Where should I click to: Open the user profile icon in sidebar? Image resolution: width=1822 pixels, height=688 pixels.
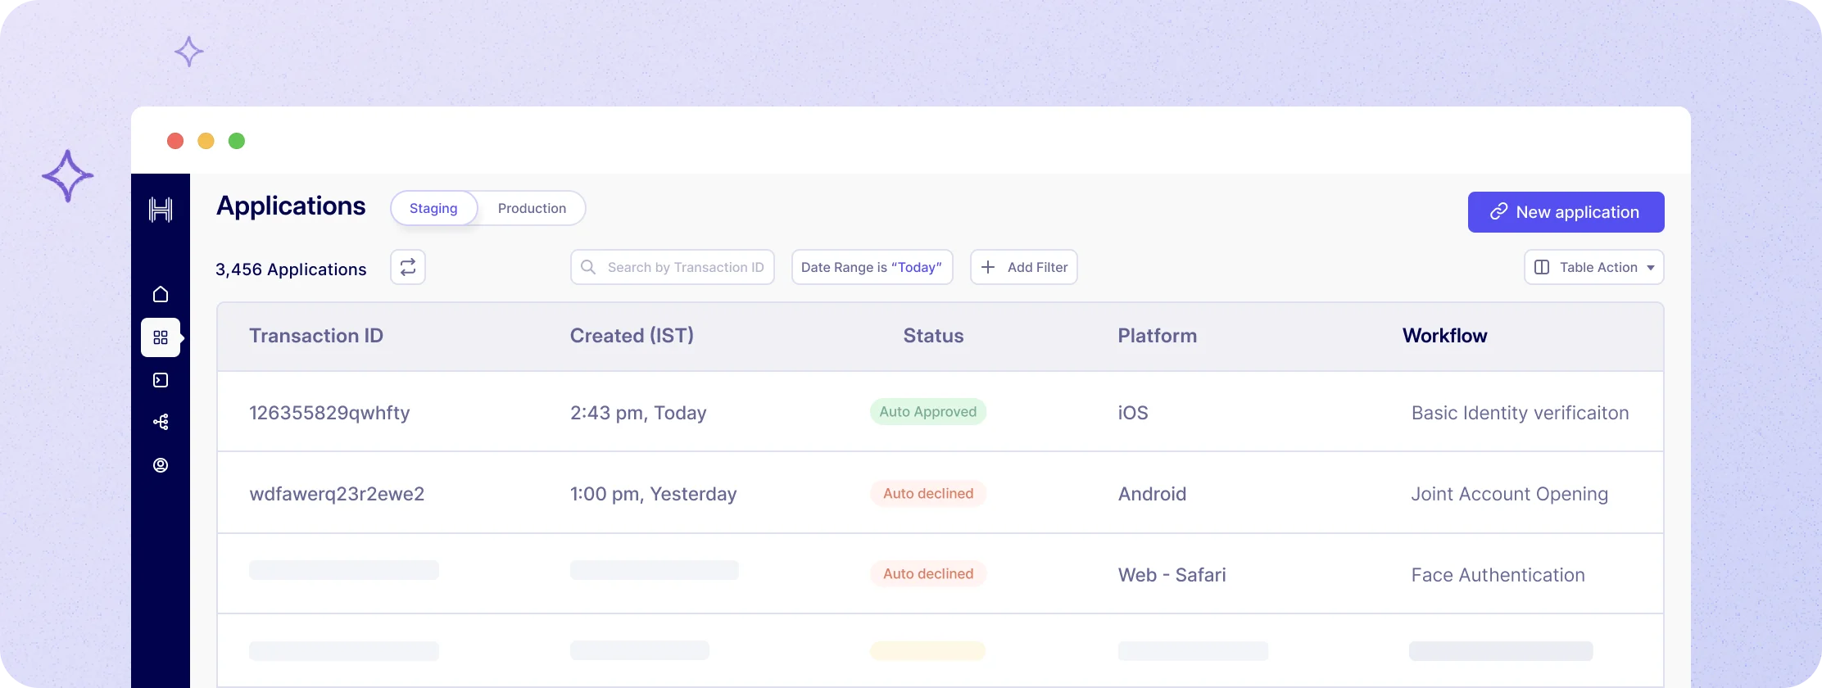[x=161, y=465]
